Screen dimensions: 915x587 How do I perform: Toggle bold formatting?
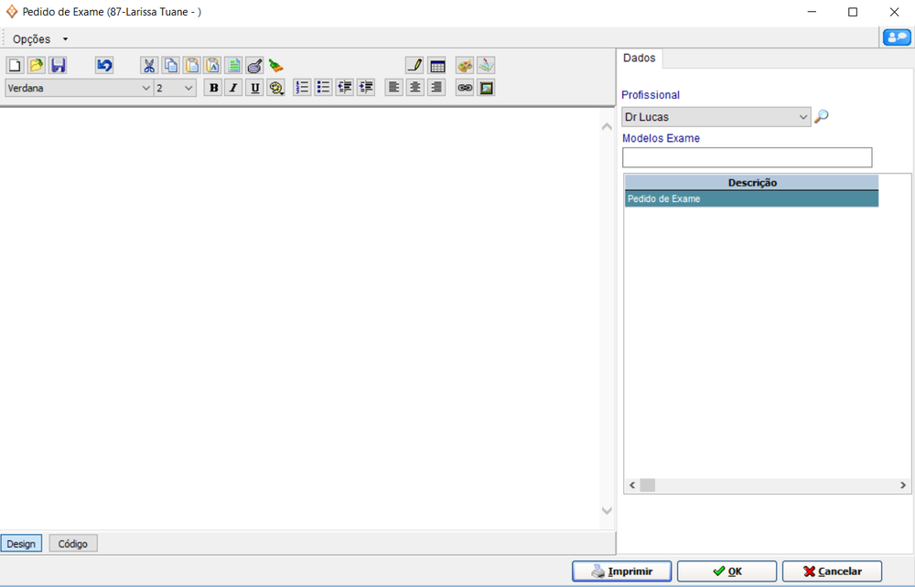click(213, 88)
